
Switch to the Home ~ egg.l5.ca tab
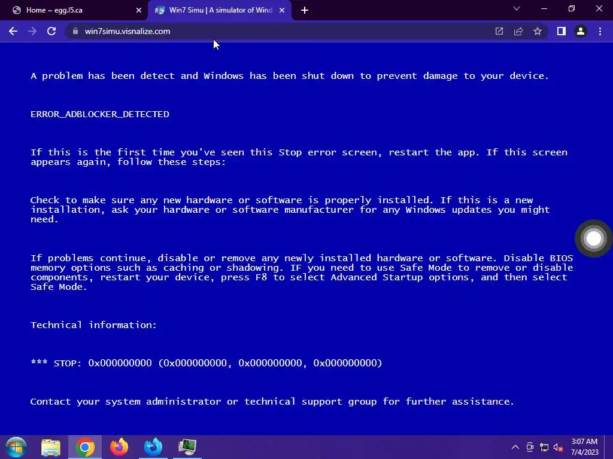click(x=74, y=10)
